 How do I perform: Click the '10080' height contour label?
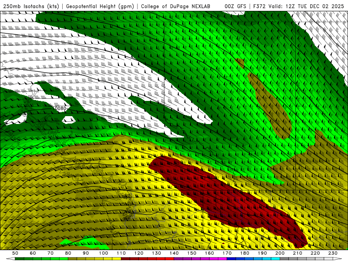pos(60,108)
